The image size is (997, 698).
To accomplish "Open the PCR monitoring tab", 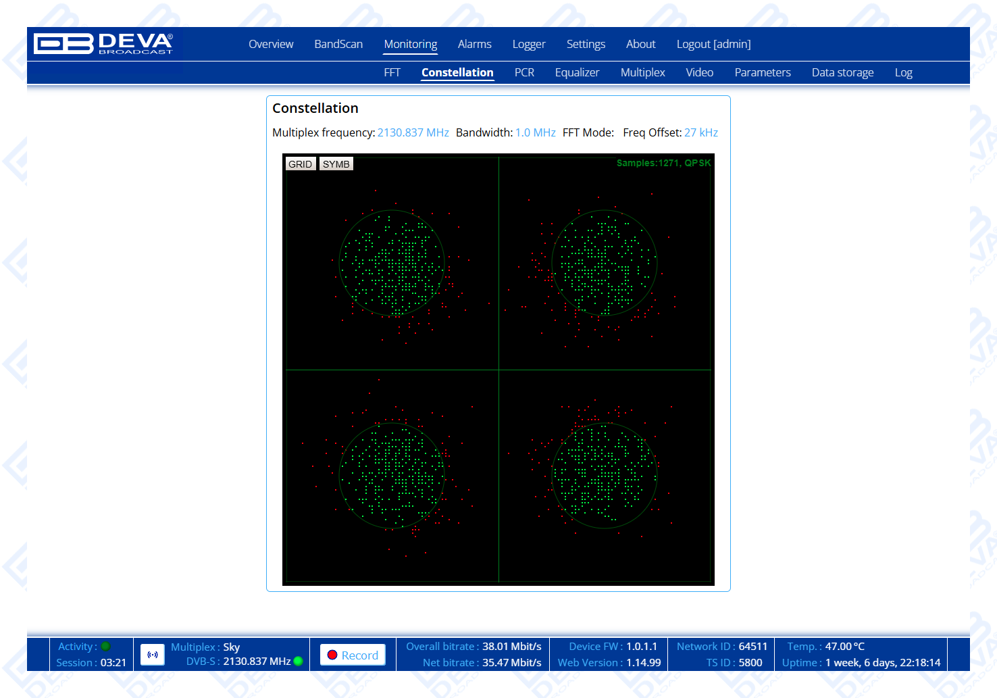I will [x=524, y=73].
